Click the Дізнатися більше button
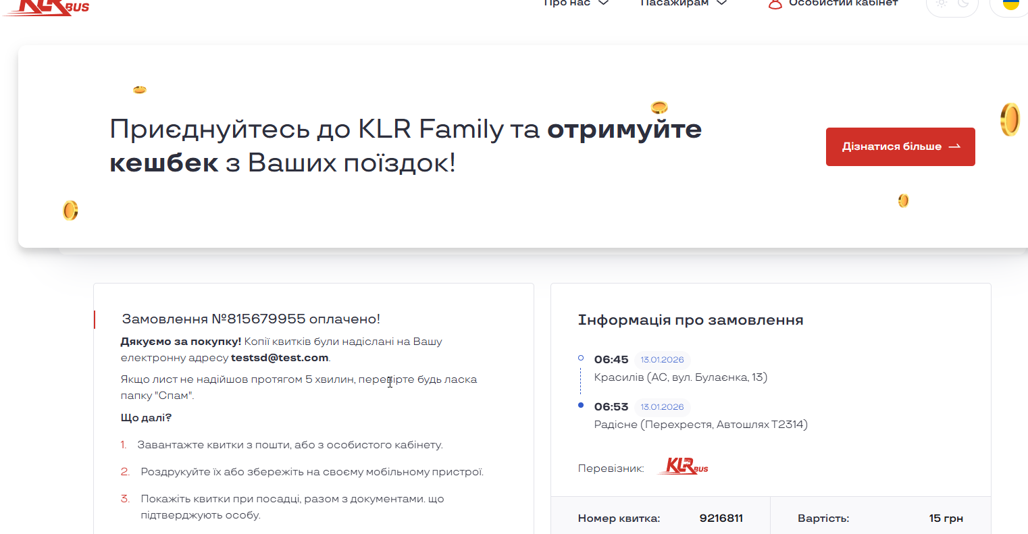The image size is (1028, 534). [900, 146]
